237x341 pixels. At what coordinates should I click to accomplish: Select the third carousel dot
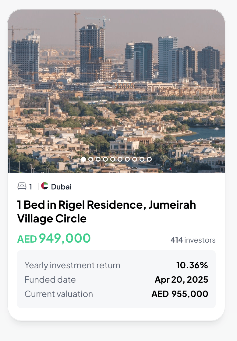click(x=98, y=159)
